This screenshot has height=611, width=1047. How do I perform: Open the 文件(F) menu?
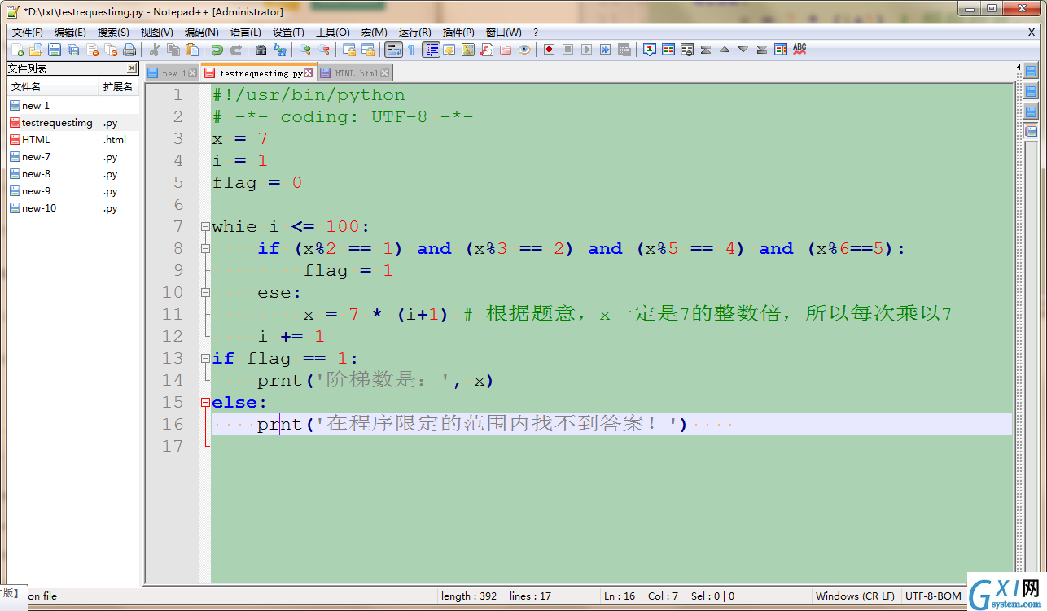(x=28, y=32)
